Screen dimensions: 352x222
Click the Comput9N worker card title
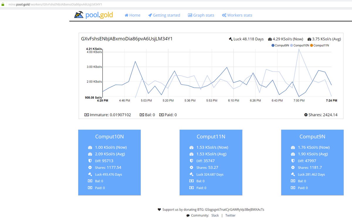pos(312,136)
